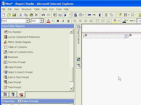Open the Edit menu
Screen dimensions: 141x105
10,9
